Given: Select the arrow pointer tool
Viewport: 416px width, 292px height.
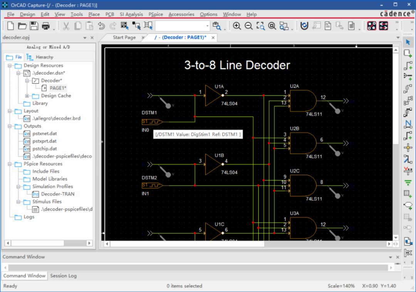Looking at the screenshot, I should (x=408, y=42).
